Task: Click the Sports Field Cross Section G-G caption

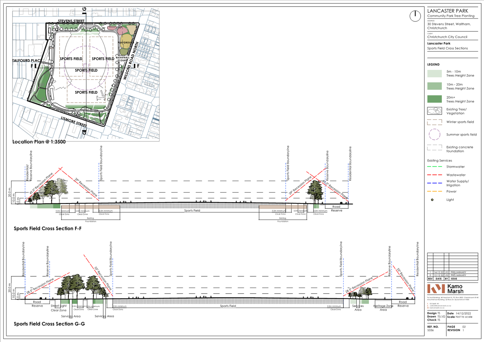Action: pyautogui.click(x=49, y=324)
